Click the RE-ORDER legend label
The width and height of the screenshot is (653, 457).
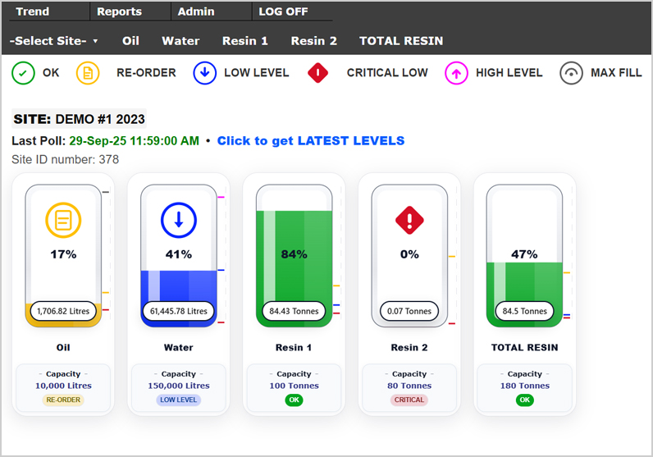146,72
